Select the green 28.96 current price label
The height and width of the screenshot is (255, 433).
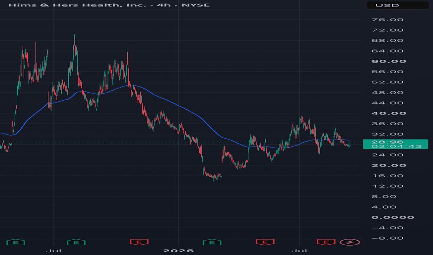(x=395, y=144)
